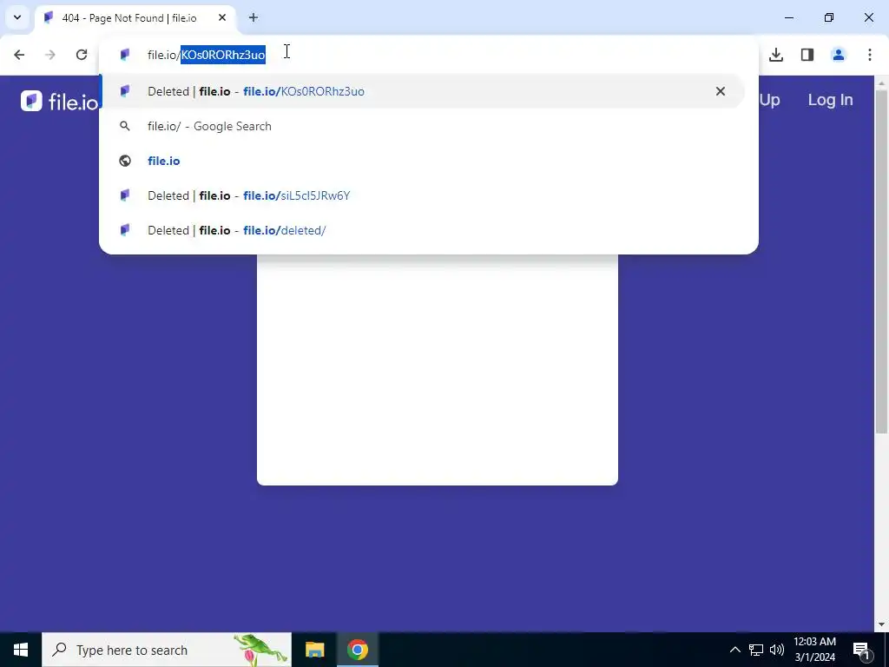Click into the address bar URL text
889x667 pixels.
pos(207,55)
